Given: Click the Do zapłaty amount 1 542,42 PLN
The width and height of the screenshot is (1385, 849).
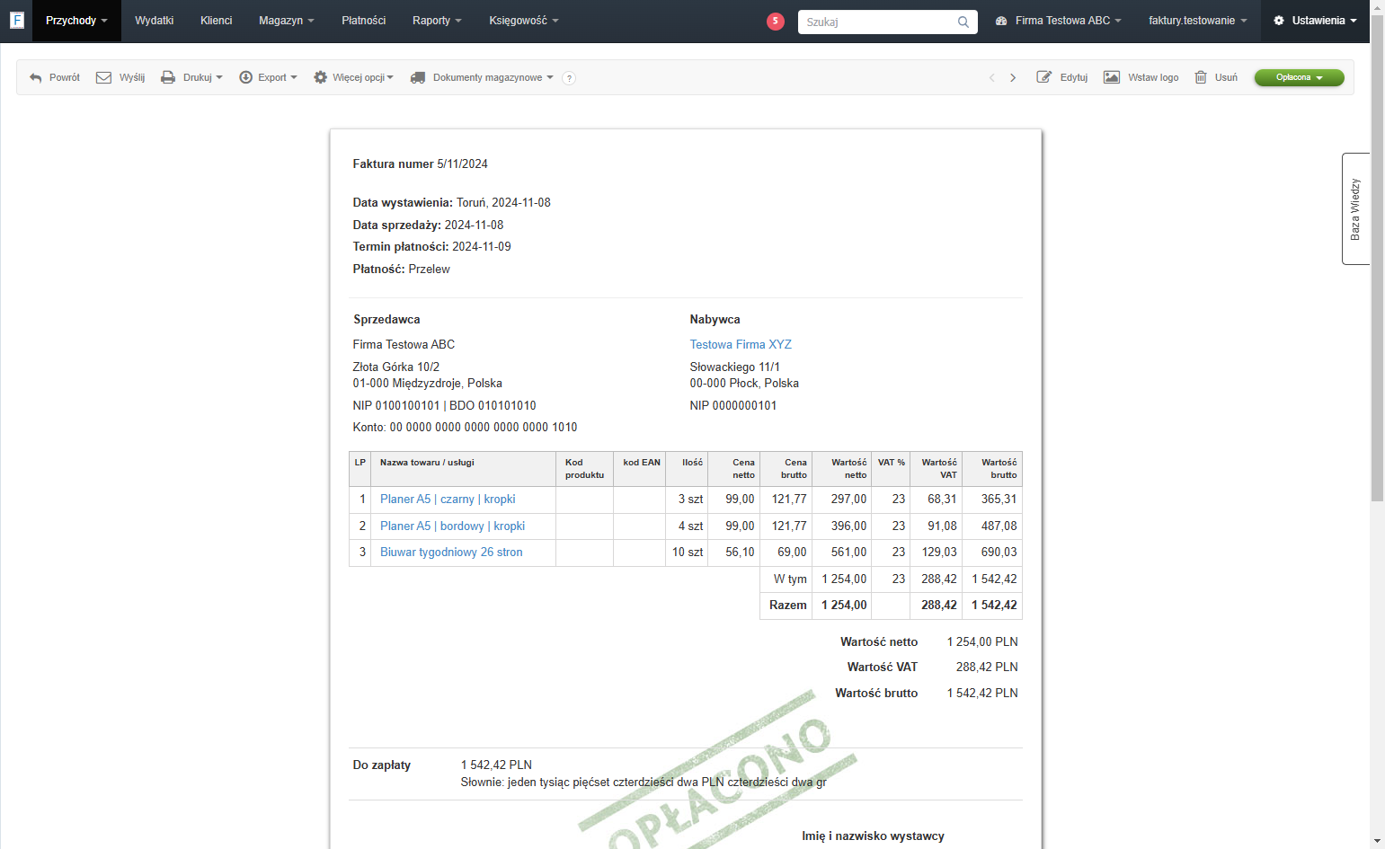Looking at the screenshot, I should (496, 765).
